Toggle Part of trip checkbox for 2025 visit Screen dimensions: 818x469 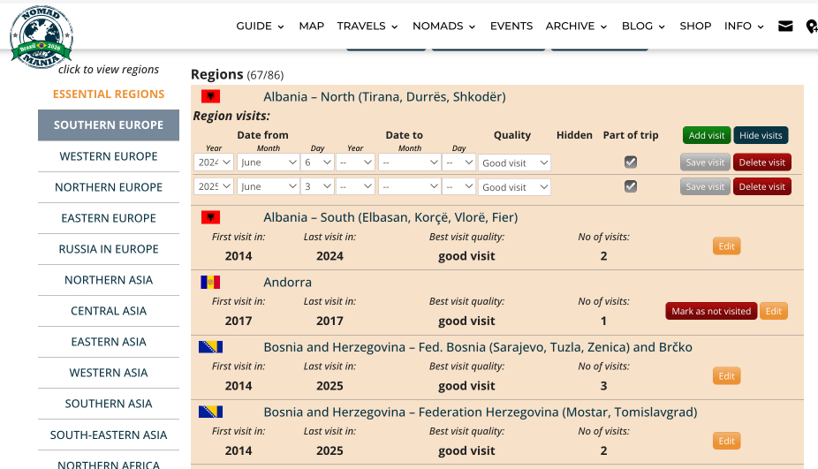[x=631, y=186]
